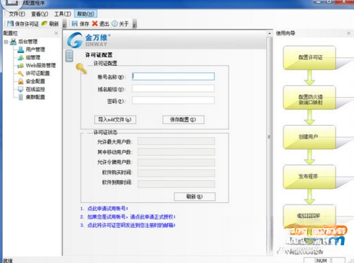Screen dimensions: 354x263
Task: Select 许可证配置 key icon in tree
Action: point(21,74)
